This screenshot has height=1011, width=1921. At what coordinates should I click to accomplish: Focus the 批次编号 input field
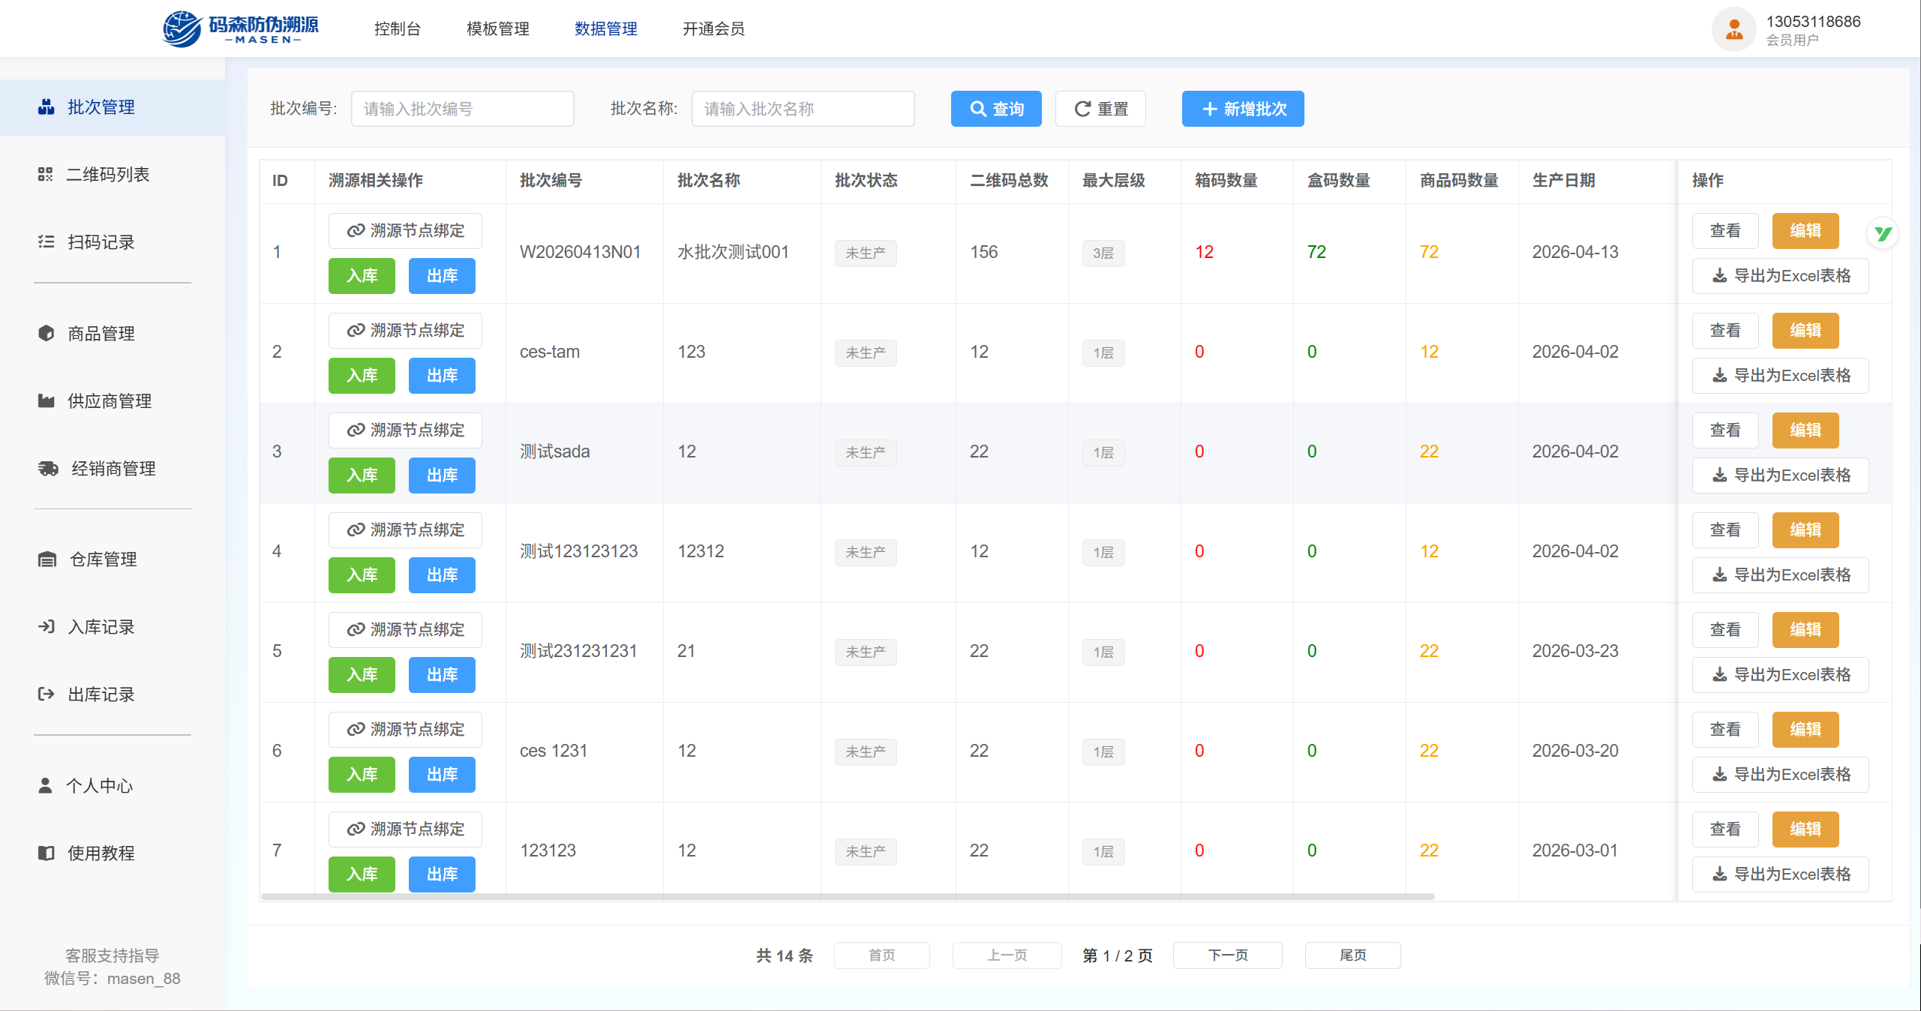(462, 109)
